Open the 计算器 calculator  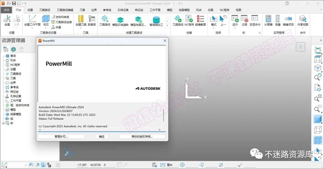(x=268, y=20)
